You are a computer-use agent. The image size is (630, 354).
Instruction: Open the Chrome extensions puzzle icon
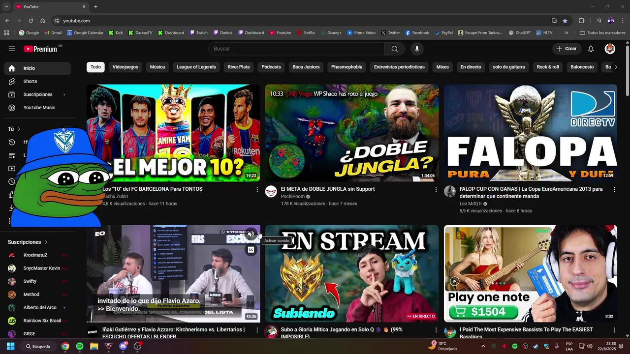coord(581,21)
